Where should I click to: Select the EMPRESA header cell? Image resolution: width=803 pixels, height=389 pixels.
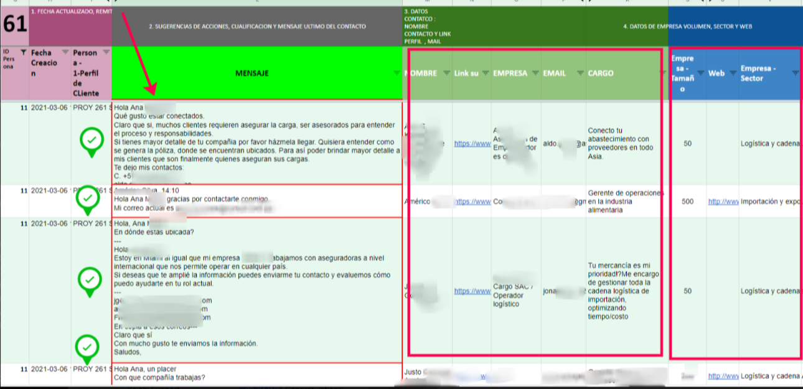516,73
